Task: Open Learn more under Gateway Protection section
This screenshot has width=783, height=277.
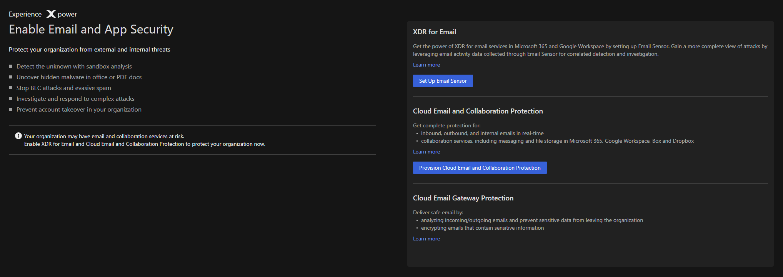Action: (426, 239)
